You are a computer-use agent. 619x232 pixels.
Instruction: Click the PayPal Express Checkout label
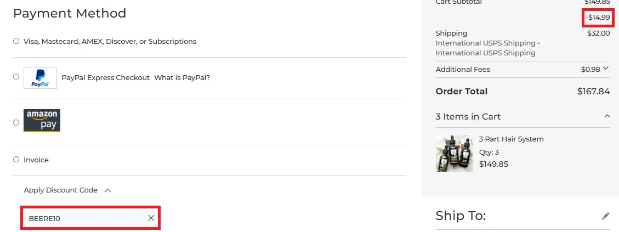(105, 77)
